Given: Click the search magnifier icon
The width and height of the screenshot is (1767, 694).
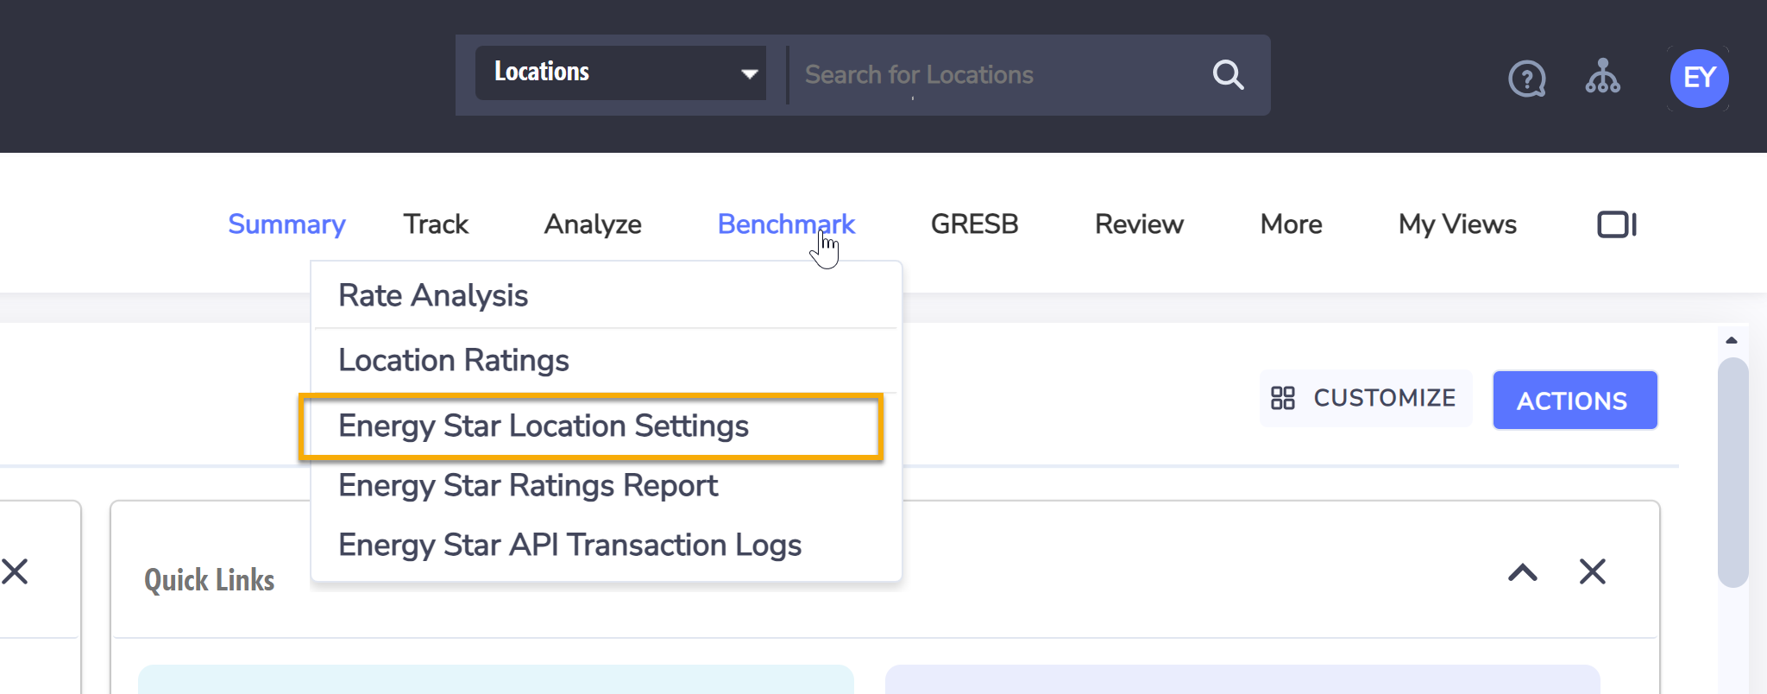Looking at the screenshot, I should tap(1228, 75).
